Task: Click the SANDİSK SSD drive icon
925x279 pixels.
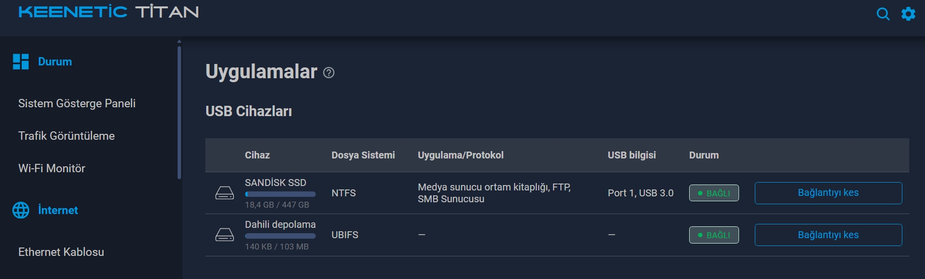Action: click(x=224, y=193)
